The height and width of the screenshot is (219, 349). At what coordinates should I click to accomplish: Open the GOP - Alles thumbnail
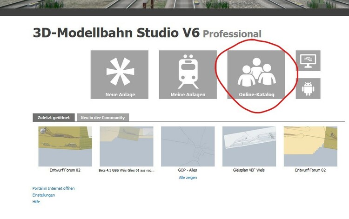pos(188,146)
